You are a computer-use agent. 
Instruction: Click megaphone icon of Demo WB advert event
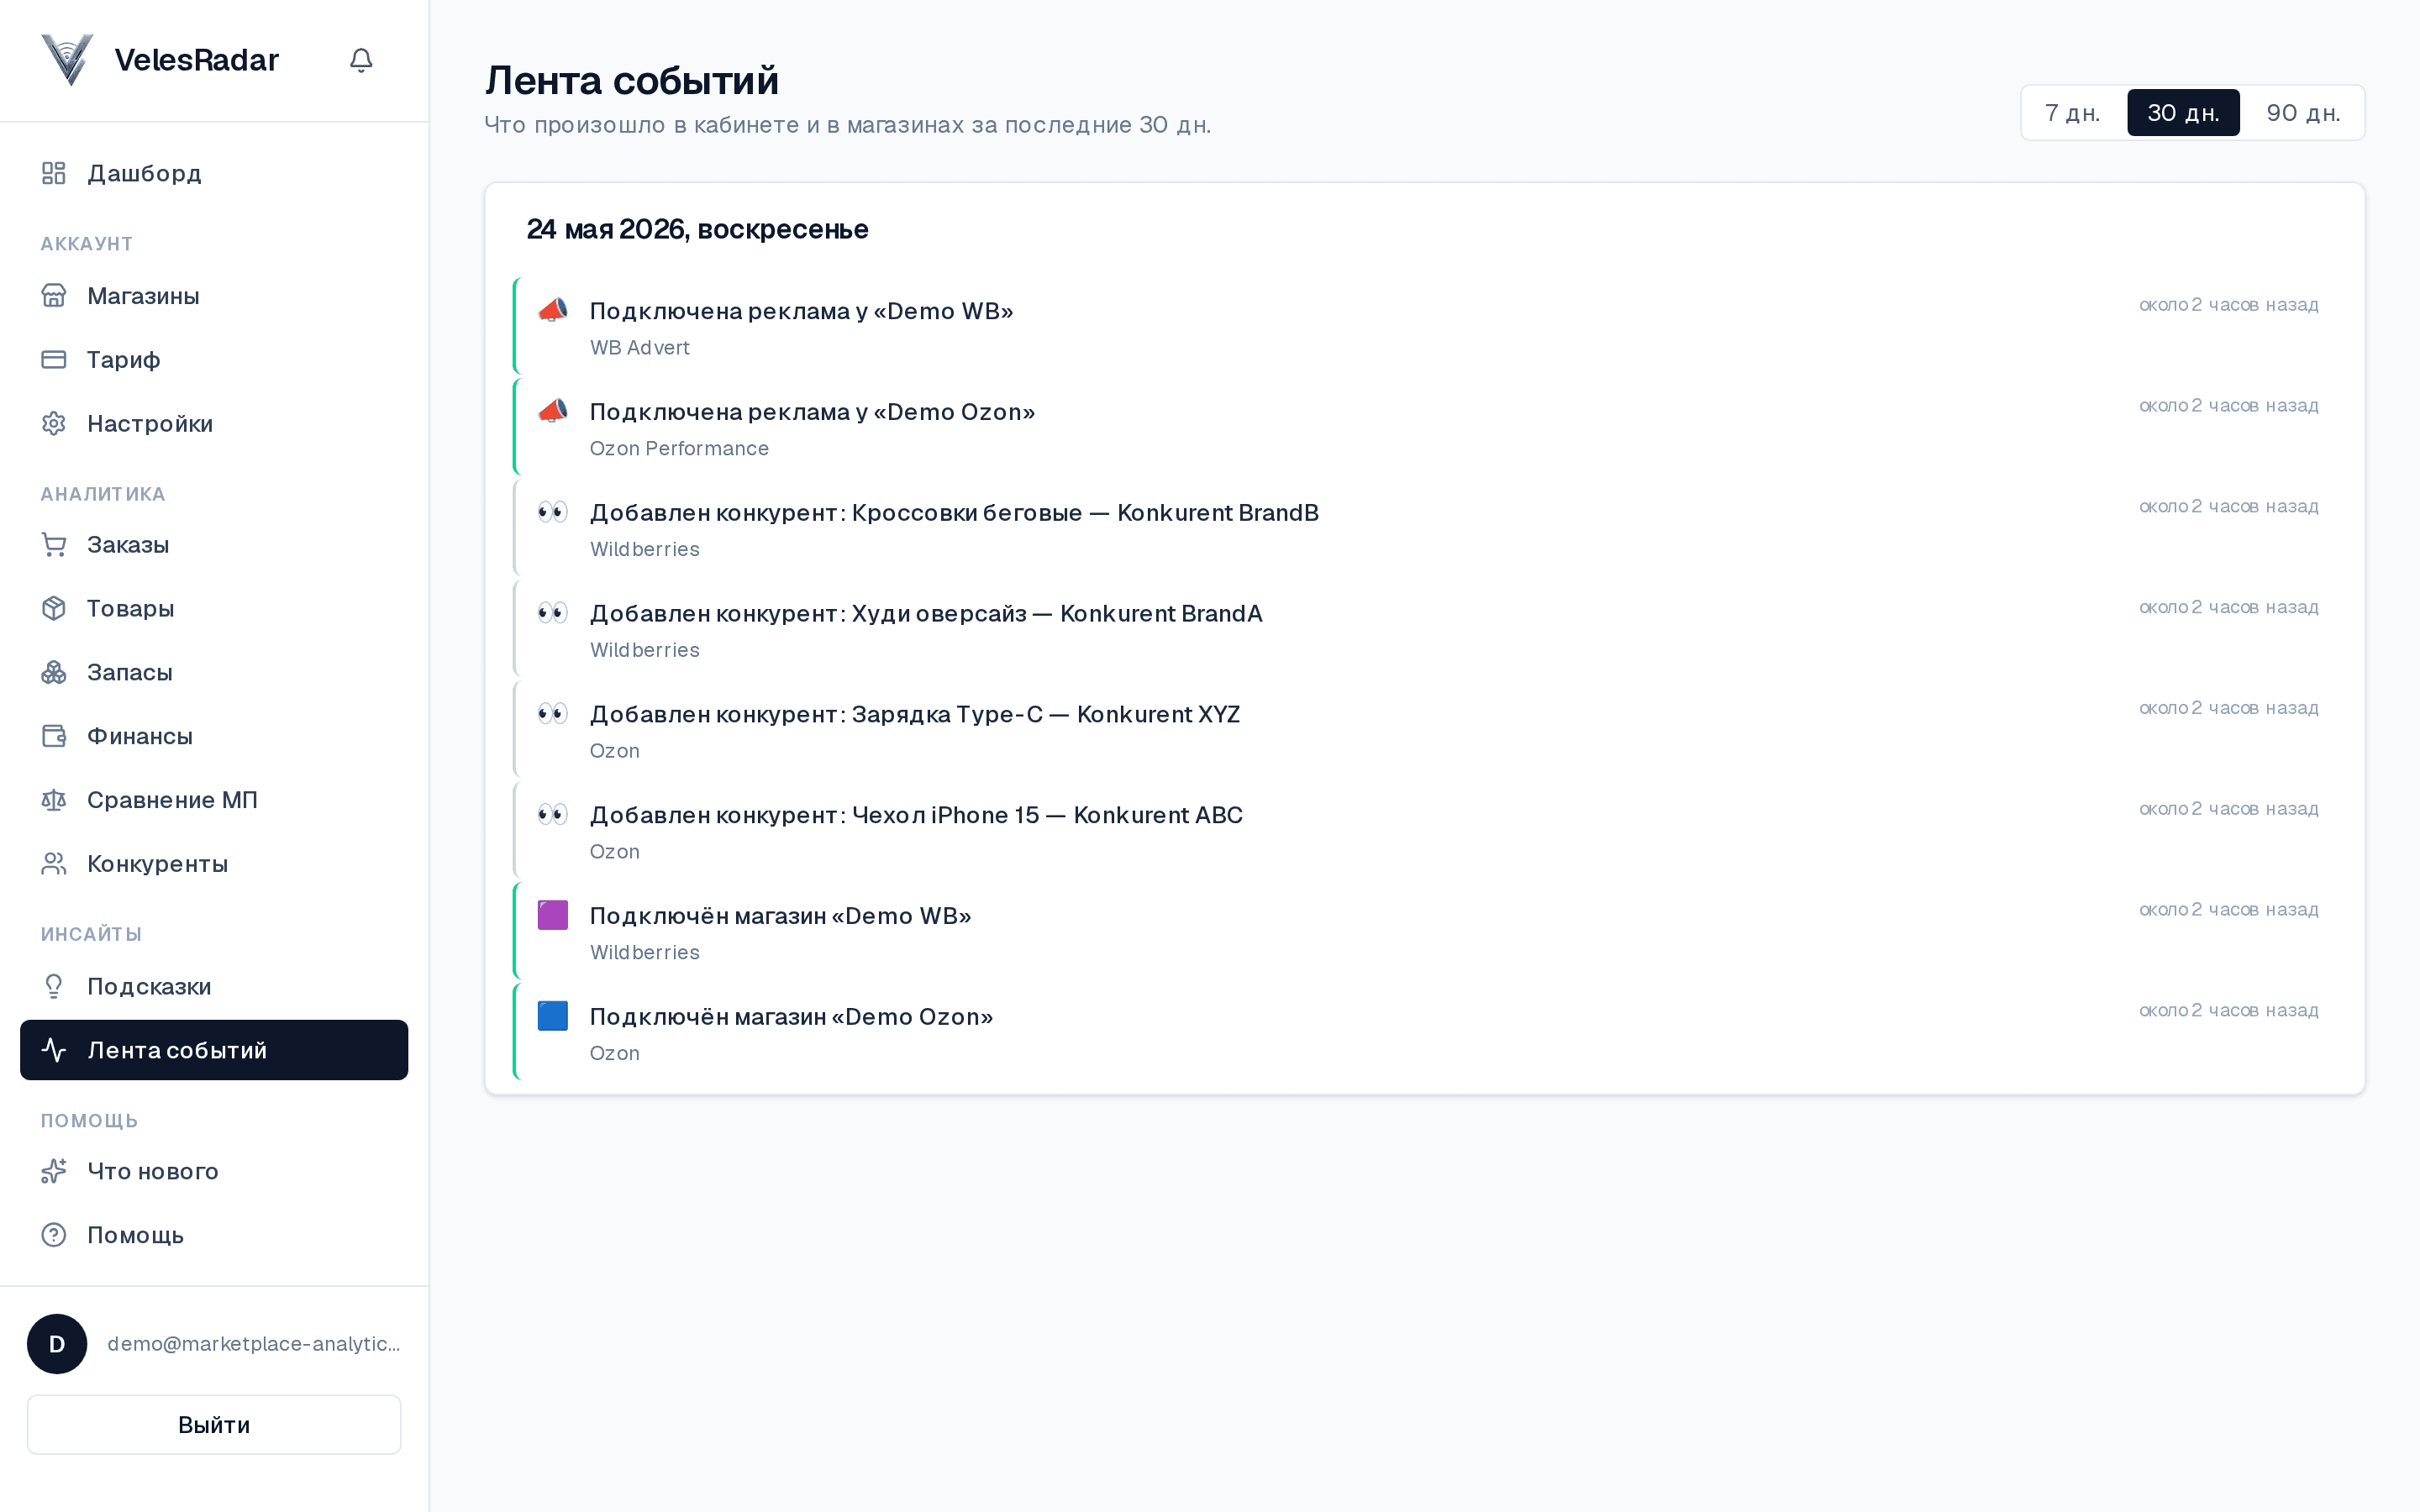(x=553, y=310)
